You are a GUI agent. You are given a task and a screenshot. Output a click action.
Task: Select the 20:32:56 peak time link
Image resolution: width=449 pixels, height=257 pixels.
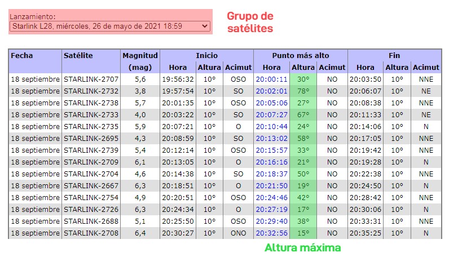(x=271, y=233)
